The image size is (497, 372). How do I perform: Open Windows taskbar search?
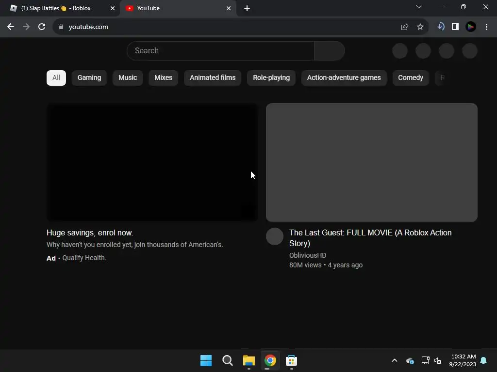point(227,360)
